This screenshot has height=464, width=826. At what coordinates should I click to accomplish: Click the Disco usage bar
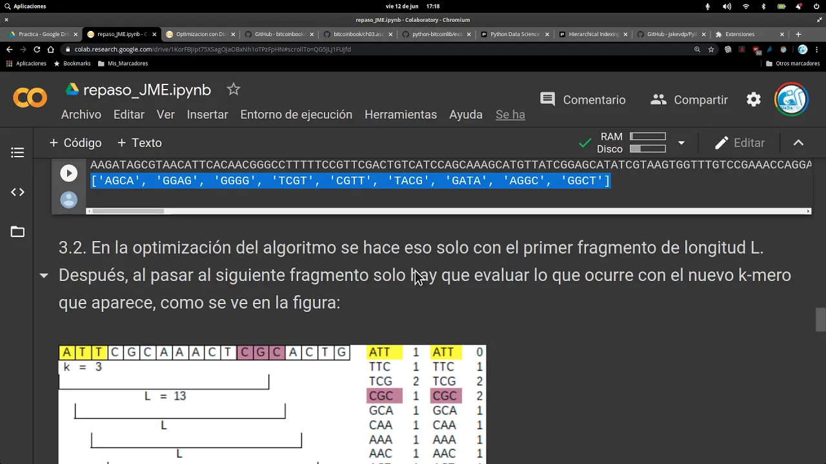click(x=647, y=149)
